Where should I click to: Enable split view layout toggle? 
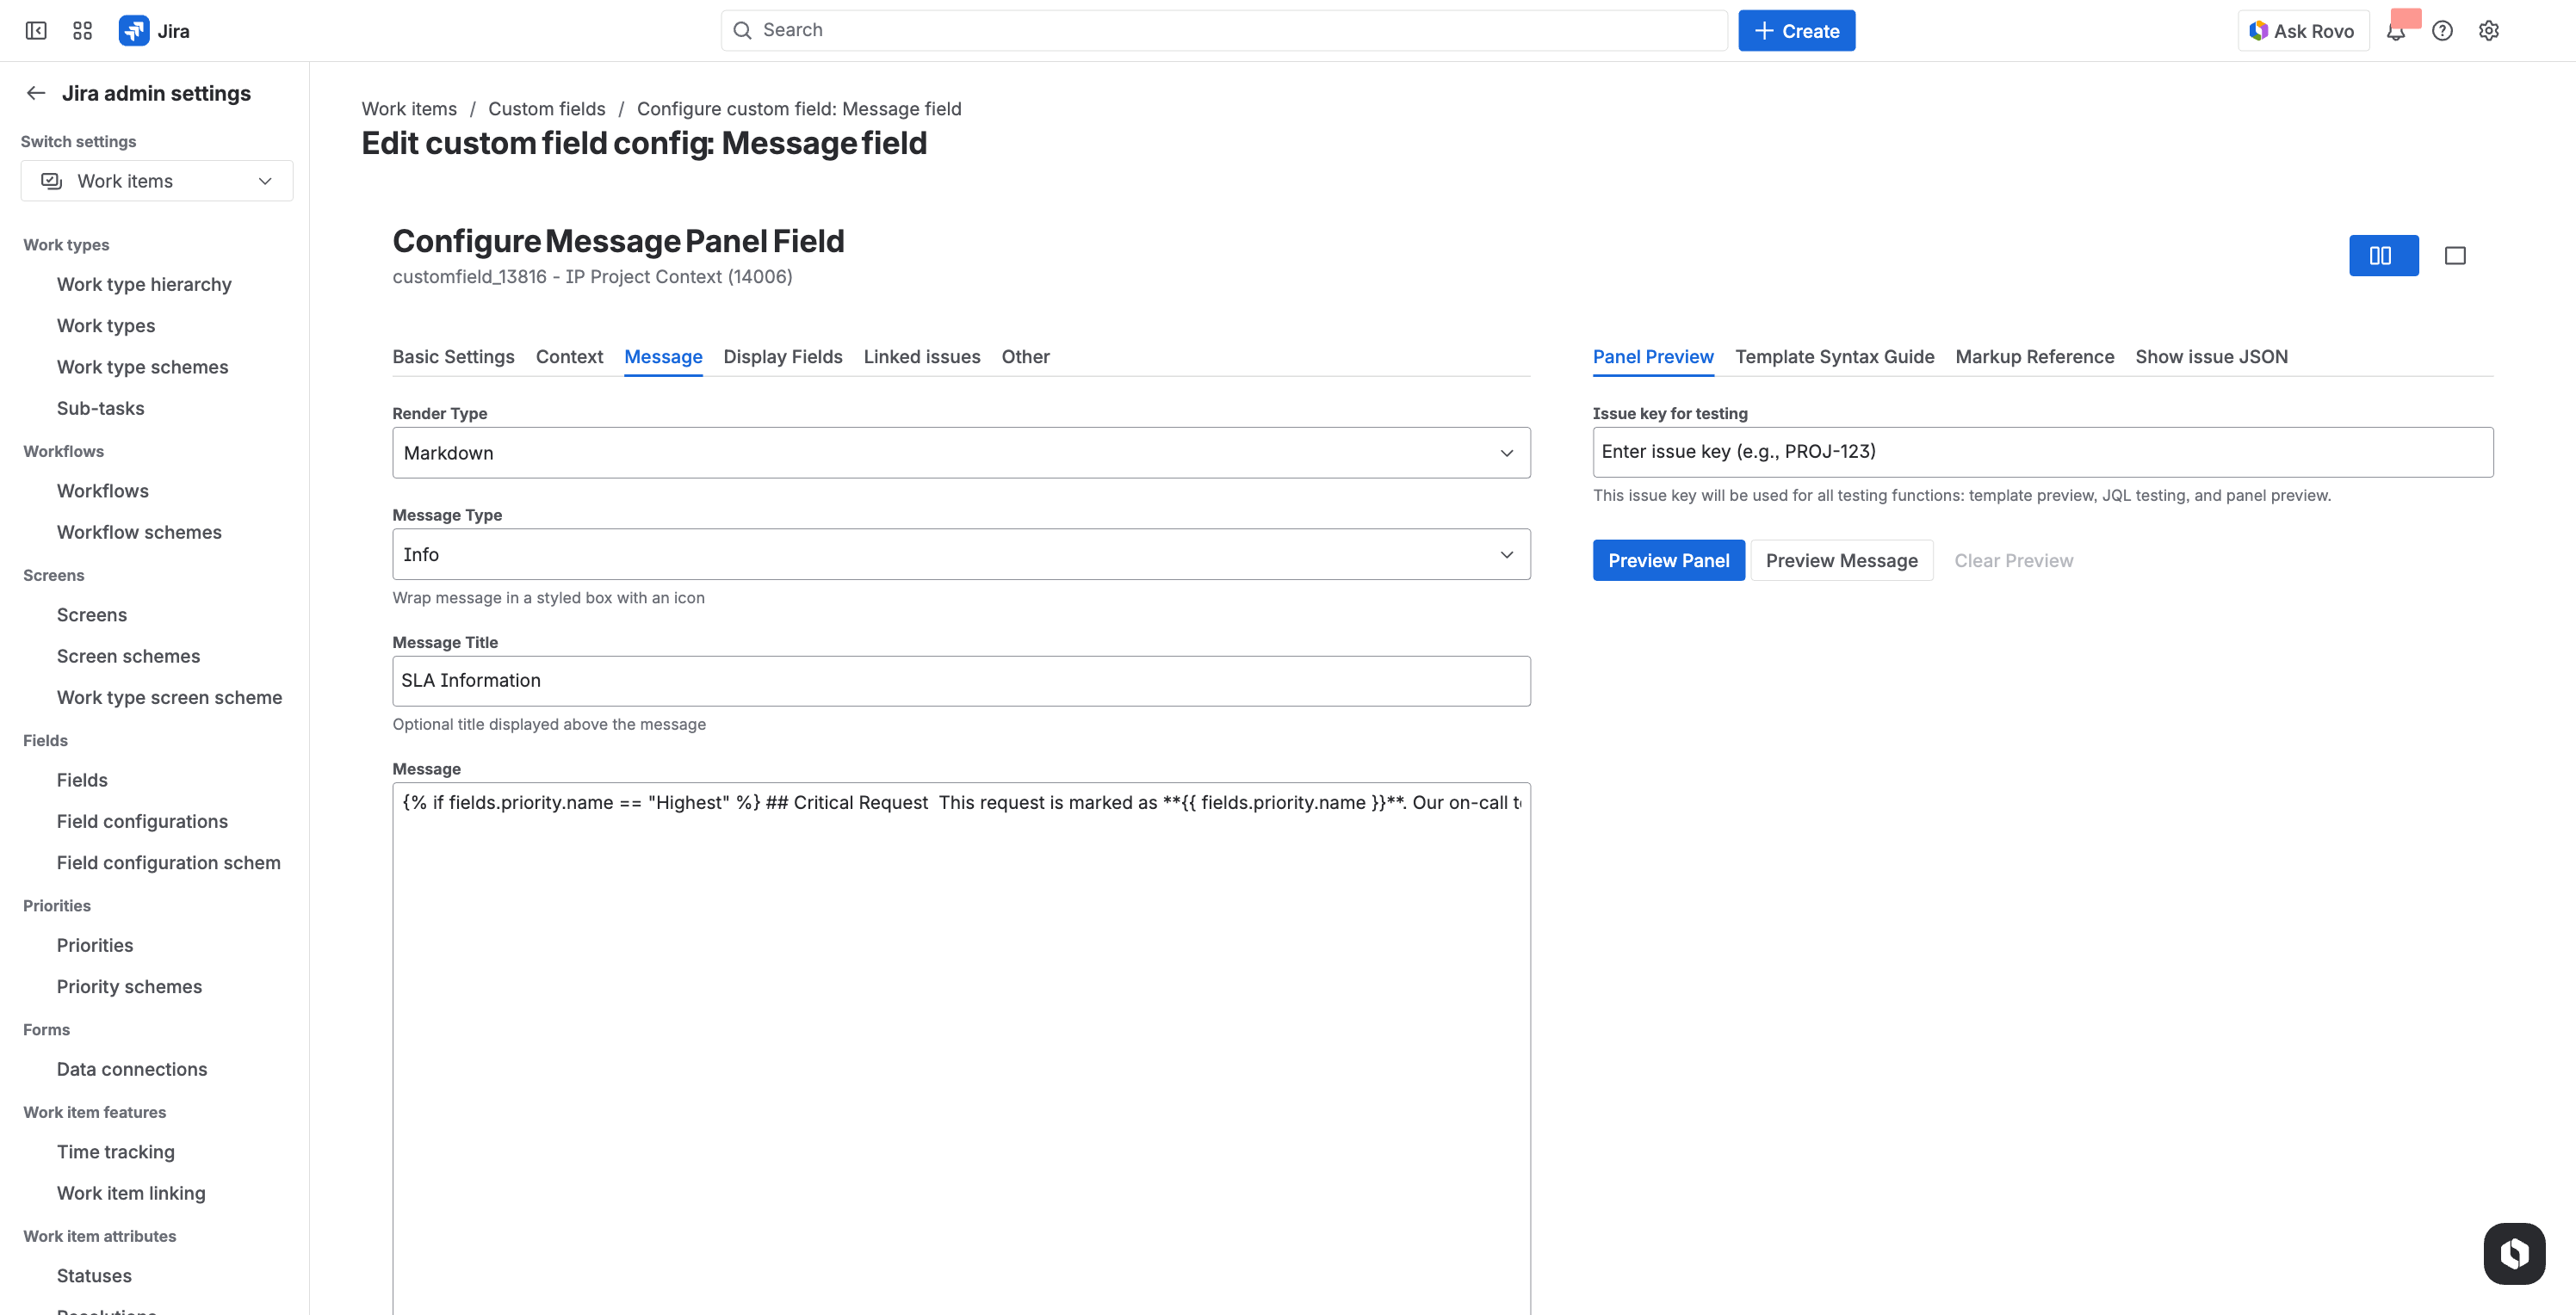point(2384,255)
